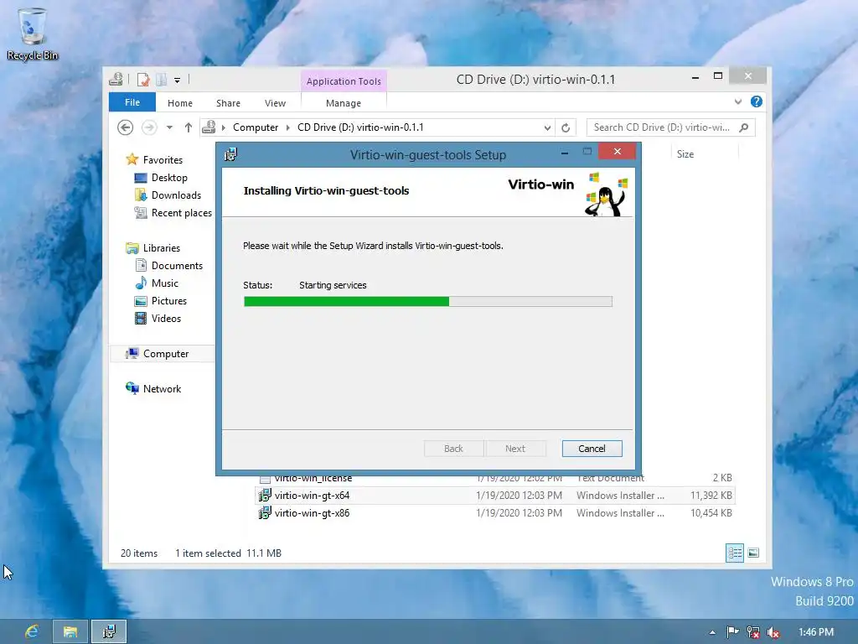Click the taskbar clock showing 1:46 PM

816,632
